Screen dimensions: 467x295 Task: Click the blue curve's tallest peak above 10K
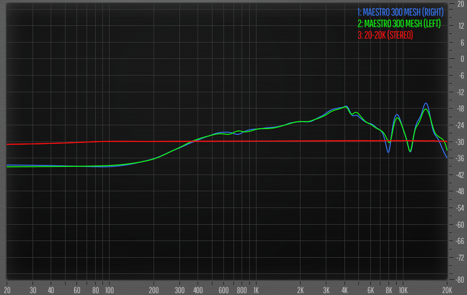[425, 103]
